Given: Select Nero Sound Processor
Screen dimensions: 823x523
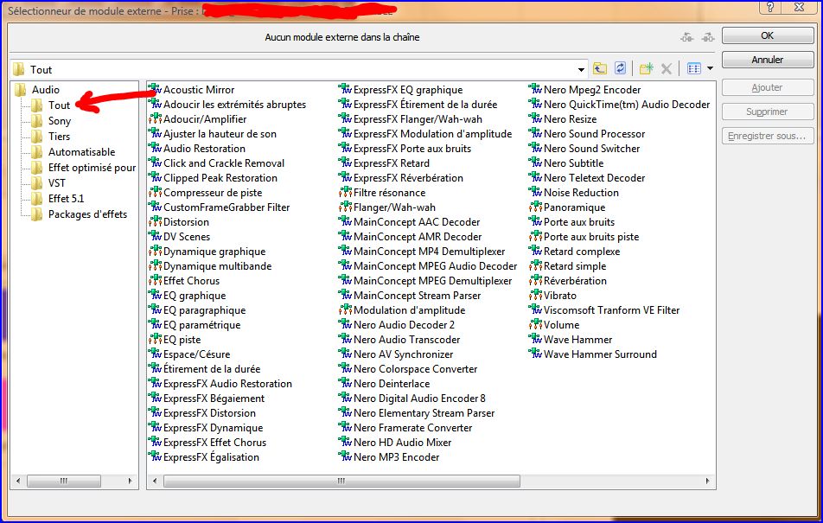Looking at the screenshot, I should point(594,133).
